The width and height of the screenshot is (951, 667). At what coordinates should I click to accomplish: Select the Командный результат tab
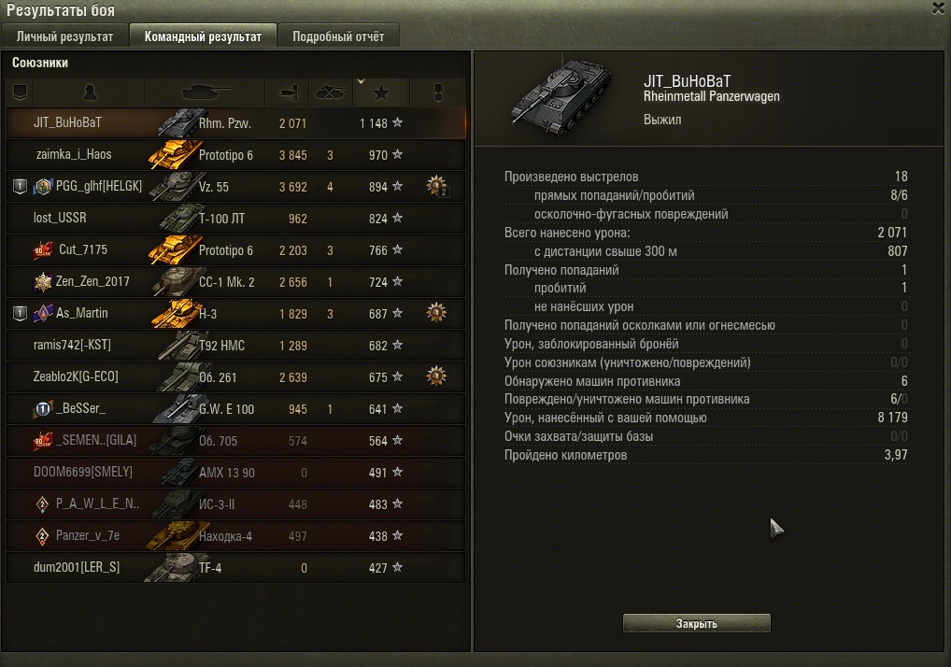click(203, 36)
